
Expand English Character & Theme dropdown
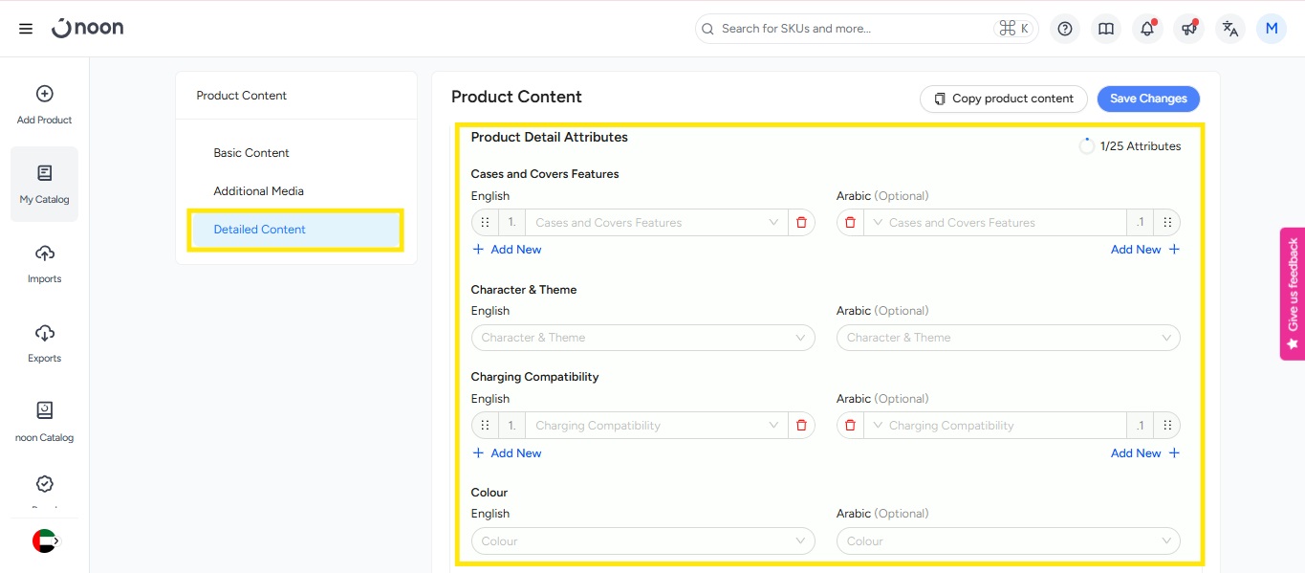pos(642,338)
